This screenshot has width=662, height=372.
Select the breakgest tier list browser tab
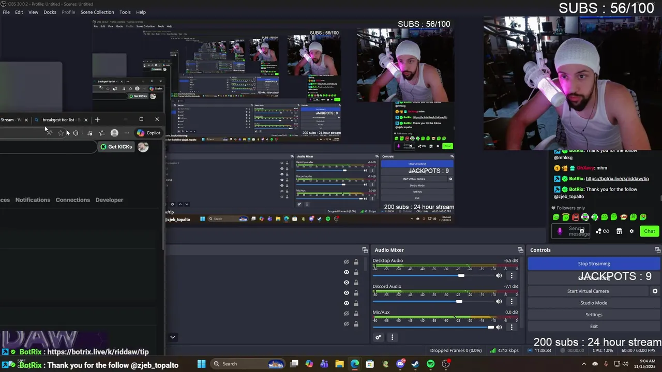(x=60, y=120)
